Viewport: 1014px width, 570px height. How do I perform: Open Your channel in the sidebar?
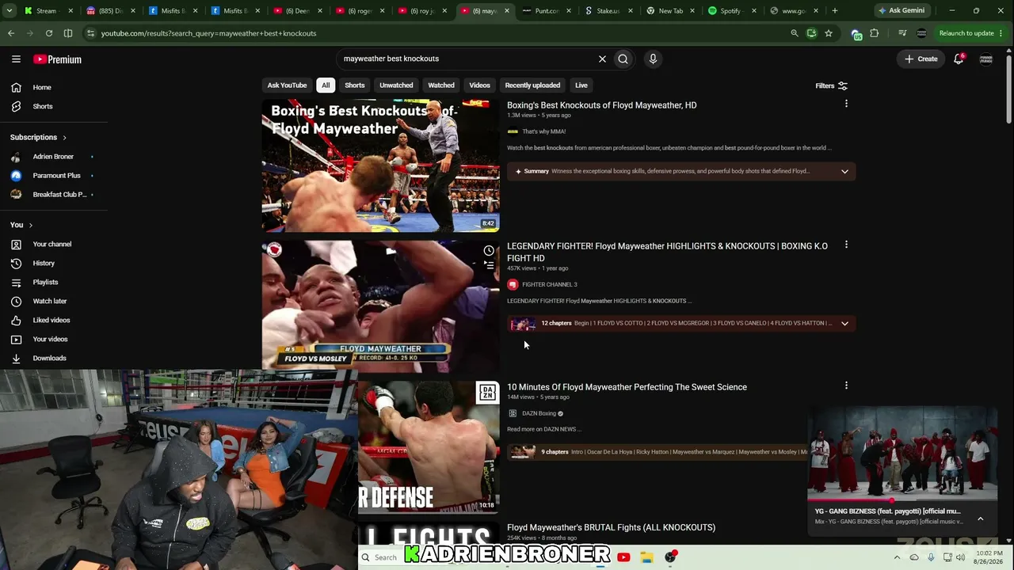click(x=54, y=244)
